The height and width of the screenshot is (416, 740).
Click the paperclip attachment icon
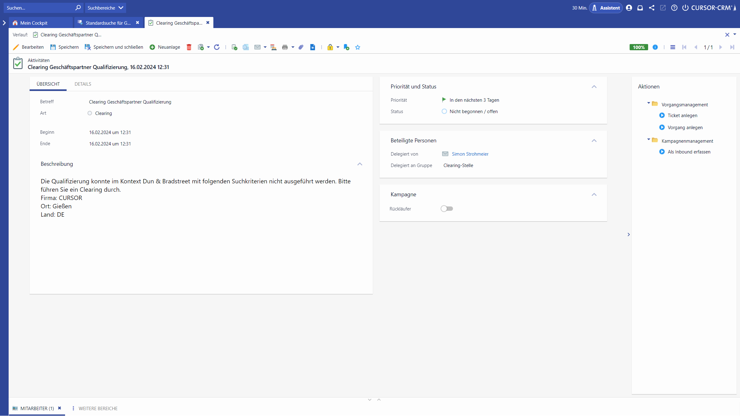(301, 47)
